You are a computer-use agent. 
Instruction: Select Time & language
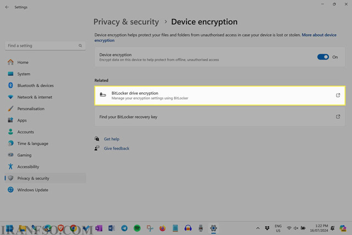tap(45, 144)
